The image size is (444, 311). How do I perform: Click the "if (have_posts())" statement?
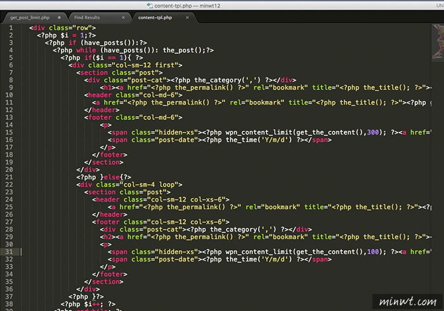(x=96, y=43)
